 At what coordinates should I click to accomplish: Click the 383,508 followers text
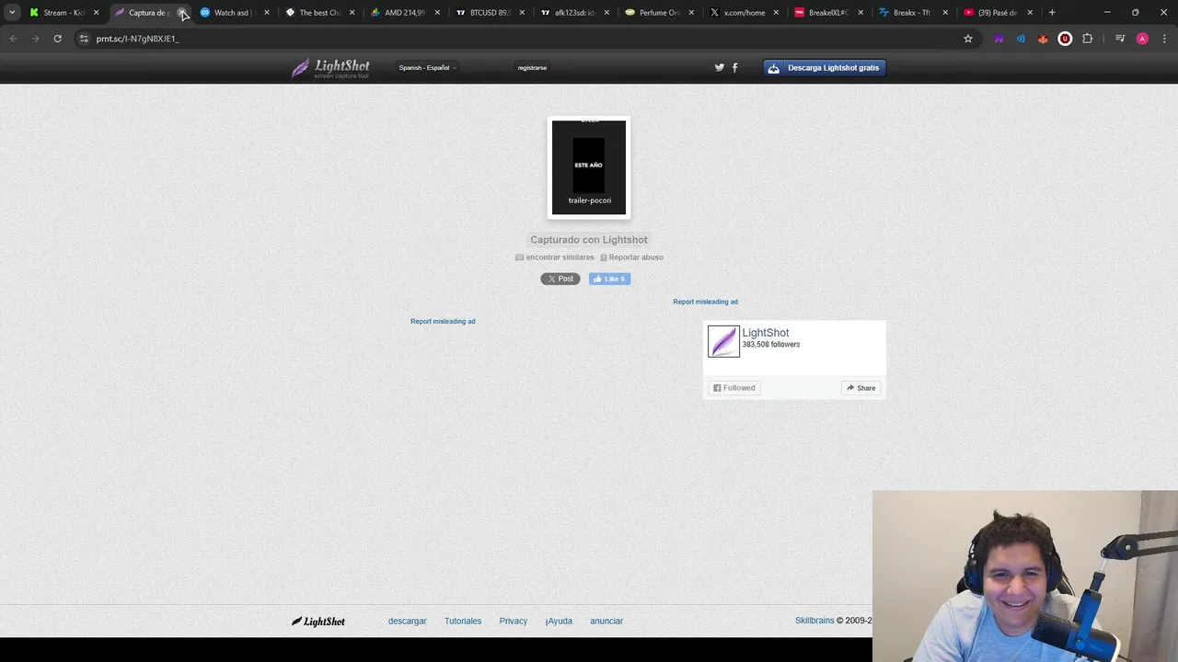(771, 345)
